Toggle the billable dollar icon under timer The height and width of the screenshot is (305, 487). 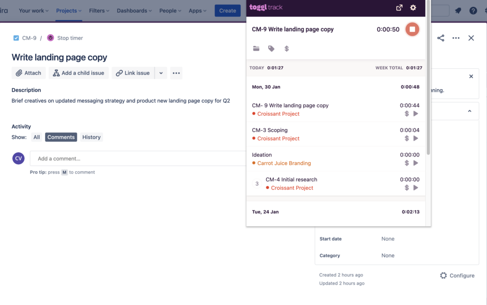286,48
